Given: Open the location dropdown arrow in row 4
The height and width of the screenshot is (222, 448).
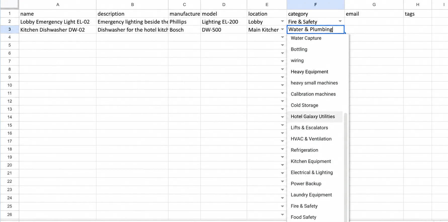Looking at the screenshot, I should [x=282, y=37].
